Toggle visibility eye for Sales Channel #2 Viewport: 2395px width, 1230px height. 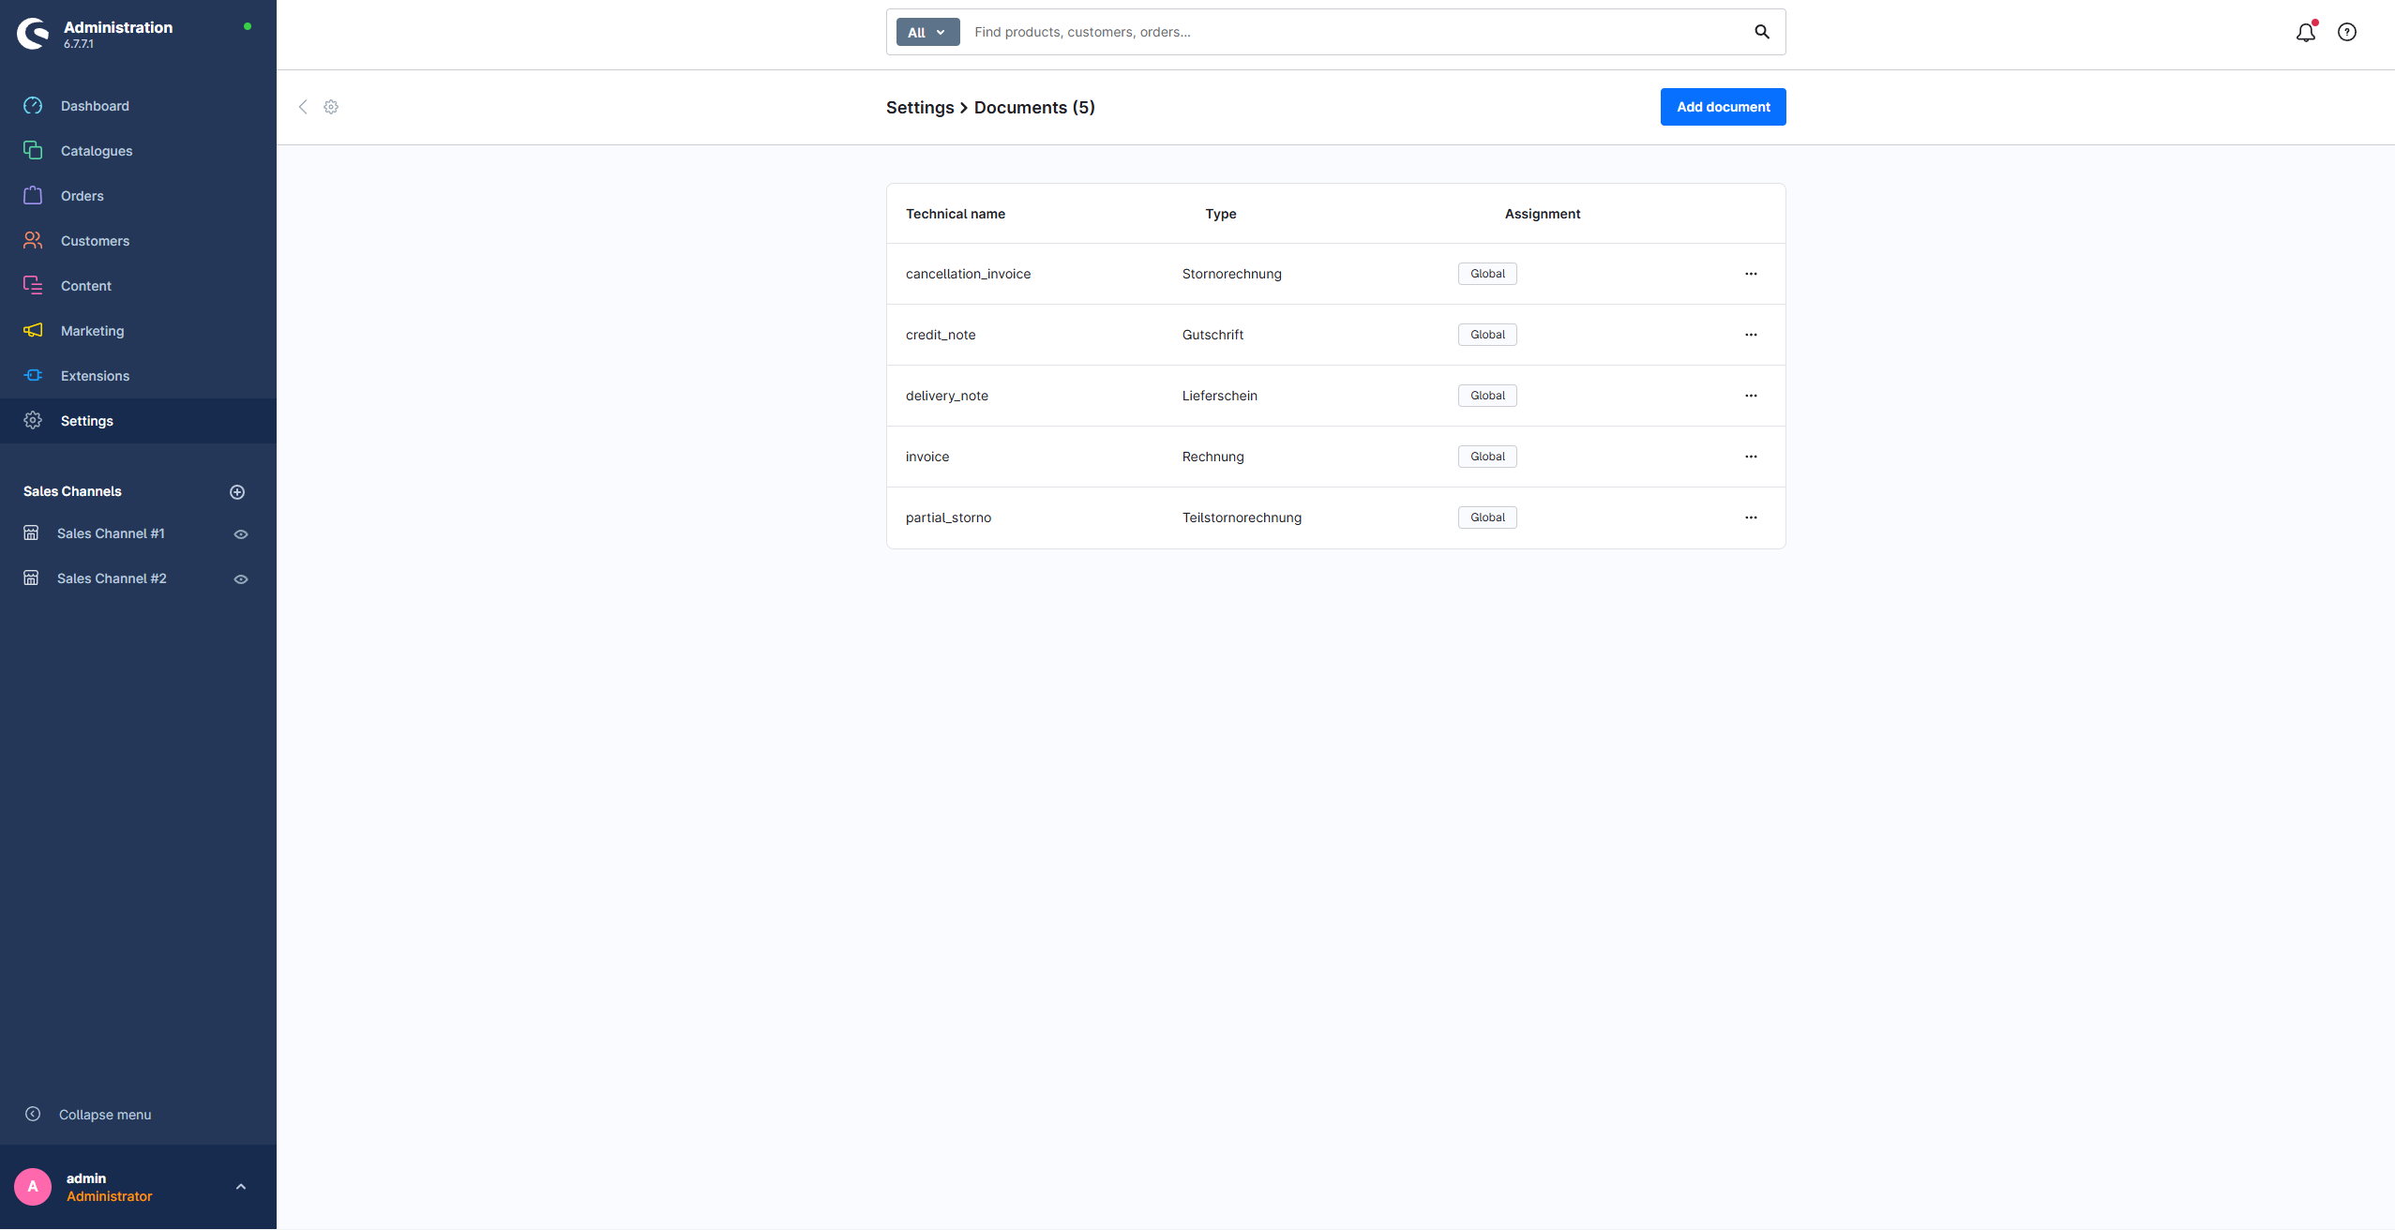(241, 579)
